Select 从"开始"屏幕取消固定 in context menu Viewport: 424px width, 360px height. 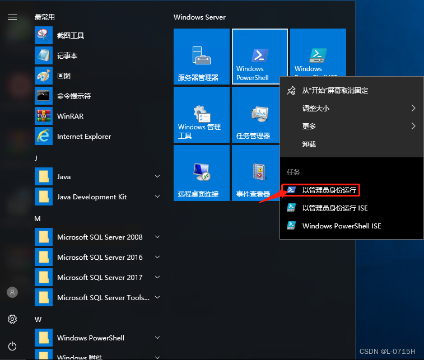coord(352,90)
